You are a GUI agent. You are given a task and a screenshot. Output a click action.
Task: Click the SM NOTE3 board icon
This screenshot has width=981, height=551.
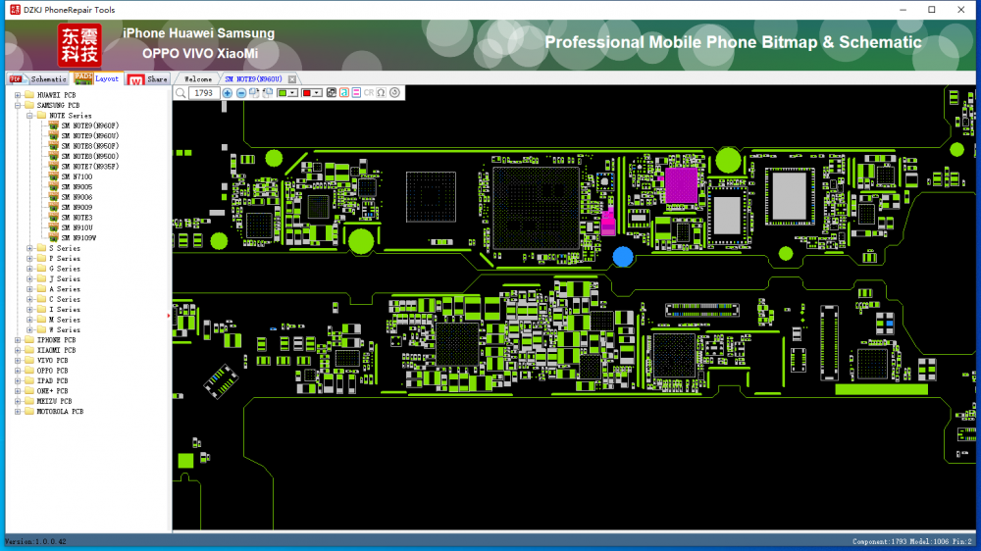(54, 218)
